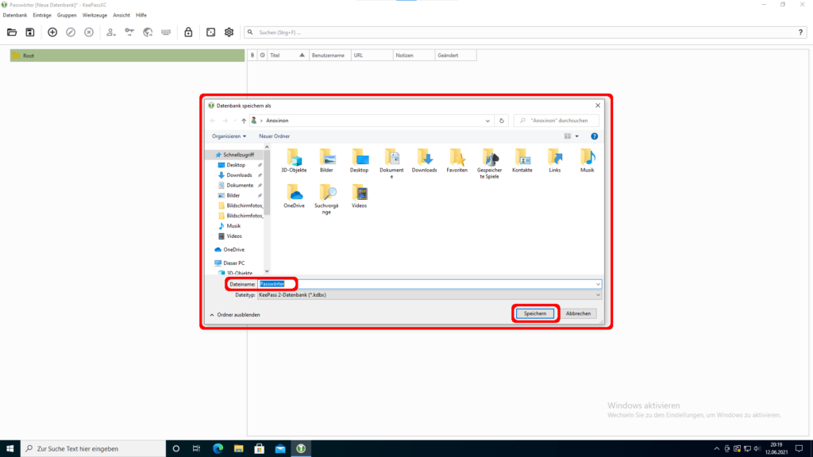Click the "Anoxinon" durchsuchen search box
Screen dimensions: 813x457
tap(557, 121)
